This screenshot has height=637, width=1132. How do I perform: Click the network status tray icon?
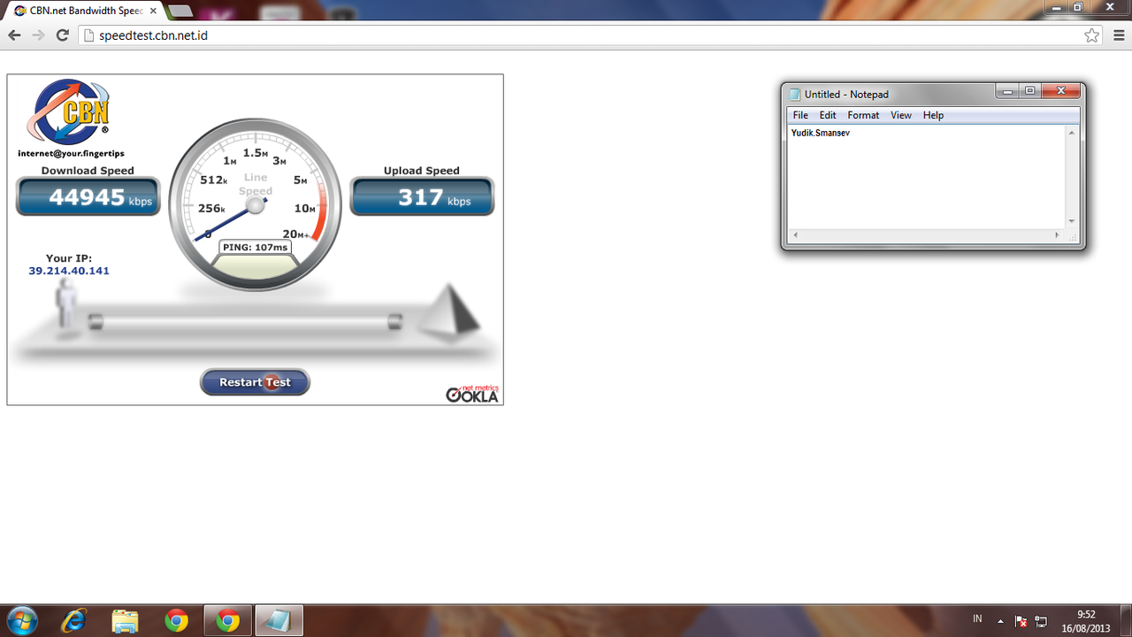point(1042,621)
